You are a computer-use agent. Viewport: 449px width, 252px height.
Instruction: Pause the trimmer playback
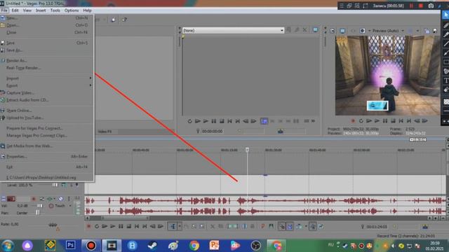pyautogui.click(x=213, y=121)
